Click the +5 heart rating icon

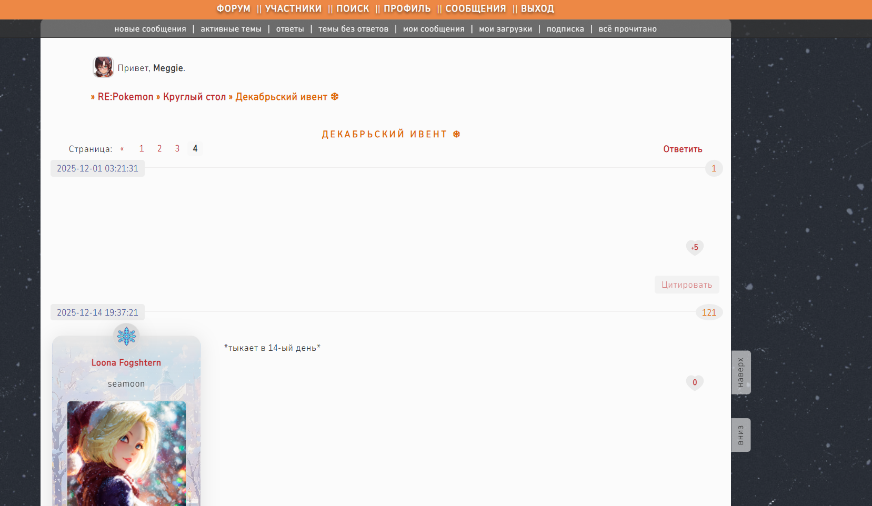click(x=695, y=247)
